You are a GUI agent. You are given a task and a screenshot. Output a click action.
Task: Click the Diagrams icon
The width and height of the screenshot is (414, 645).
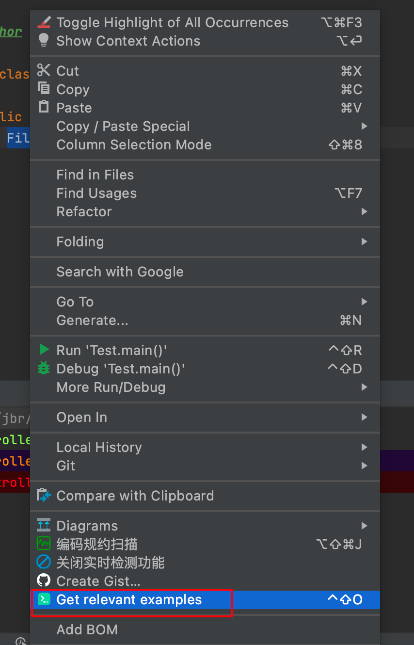click(x=44, y=525)
